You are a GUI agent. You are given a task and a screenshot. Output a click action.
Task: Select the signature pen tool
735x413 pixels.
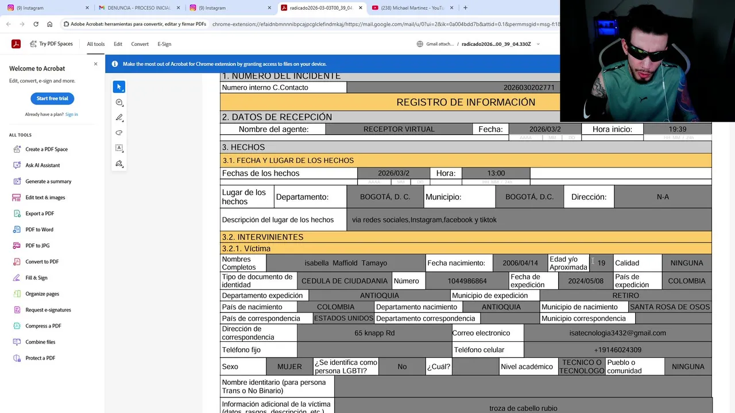pyautogui.click(x=119, y=163)
